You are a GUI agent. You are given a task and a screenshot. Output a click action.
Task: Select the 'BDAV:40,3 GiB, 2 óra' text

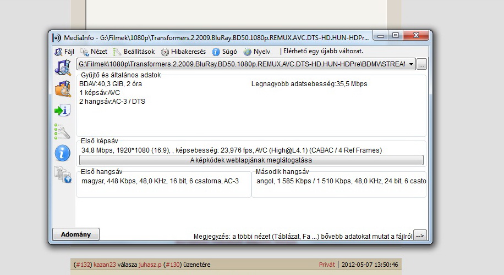111,84
